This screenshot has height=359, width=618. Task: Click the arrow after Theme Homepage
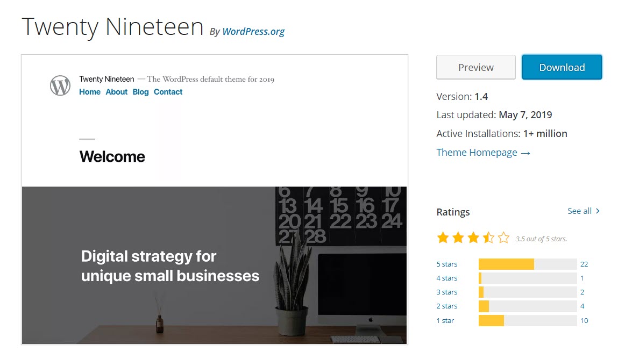(x=525, y=153)
